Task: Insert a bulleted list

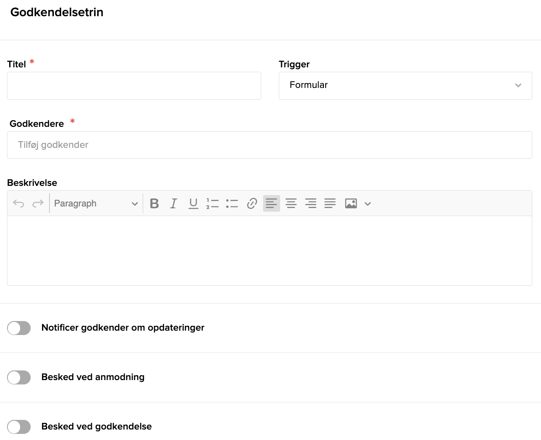Action: [x=232, y=203]
